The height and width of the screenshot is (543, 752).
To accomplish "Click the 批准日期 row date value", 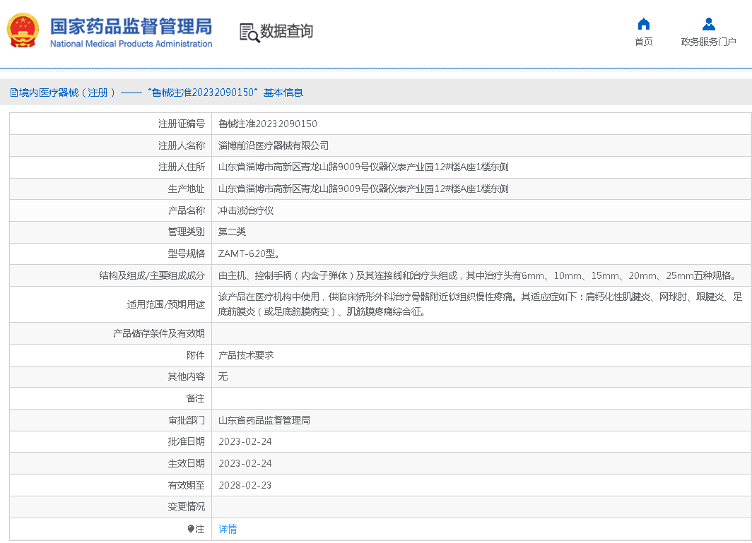I will tap(245, 441).
